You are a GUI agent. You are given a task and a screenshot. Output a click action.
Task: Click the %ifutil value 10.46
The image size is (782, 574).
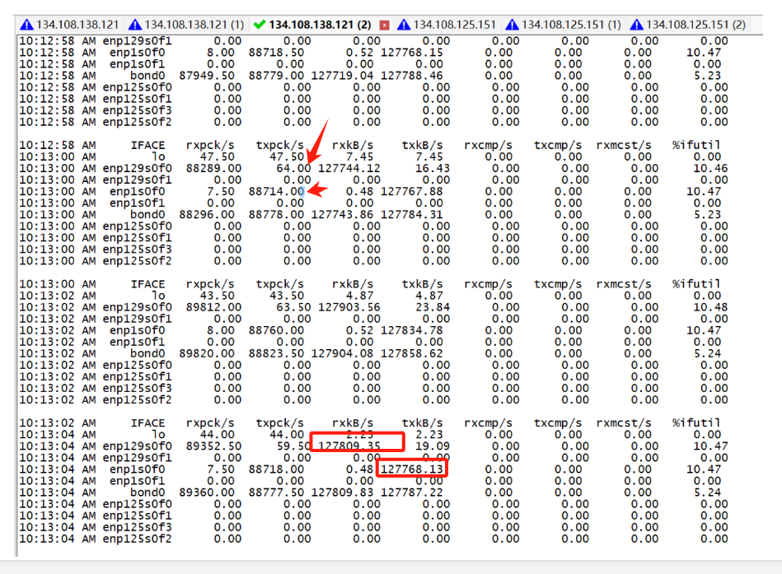pos(710,169)
